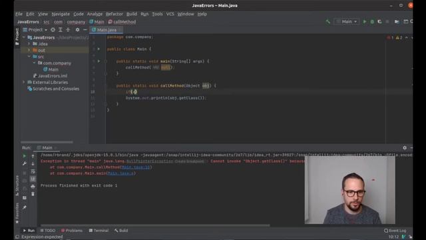This screenshot has height=240, width=426.
Task: Click the up arrow in Run console
Action: (x=33, y=156)
